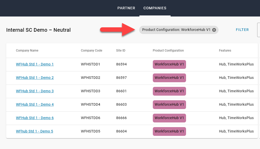The width and height of the screenshot is (260, 149).
Task: Open company WFHub Std 1 - Demo 6
Action: 35,118
